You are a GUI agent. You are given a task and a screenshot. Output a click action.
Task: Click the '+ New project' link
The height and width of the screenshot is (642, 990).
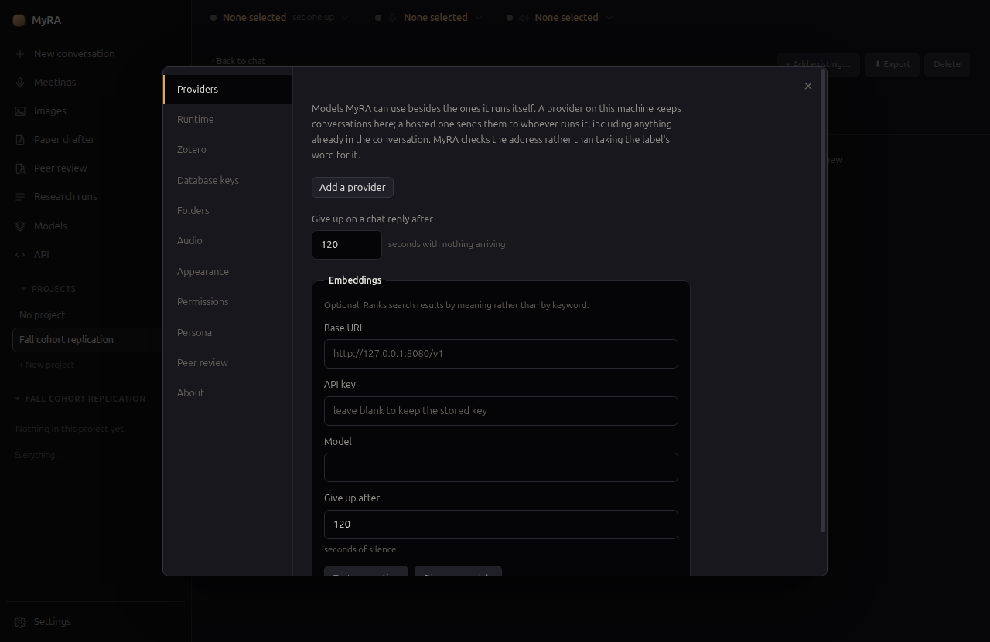46,365
